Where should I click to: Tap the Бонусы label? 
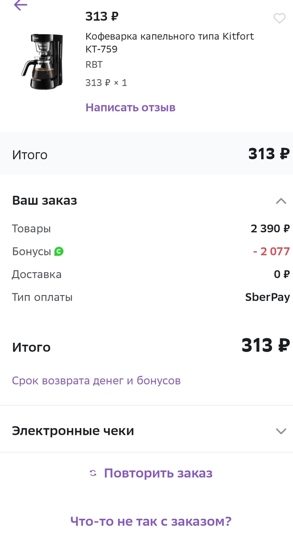31,252
